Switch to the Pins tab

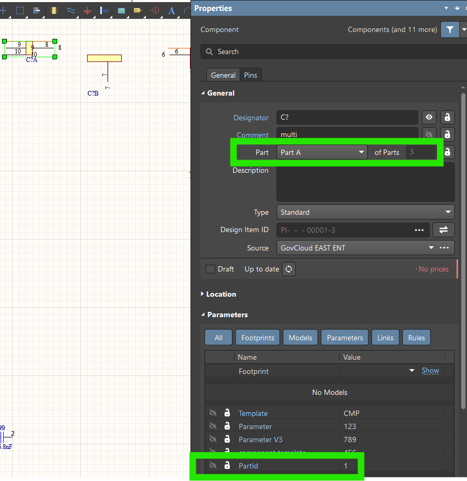[250, 75]
